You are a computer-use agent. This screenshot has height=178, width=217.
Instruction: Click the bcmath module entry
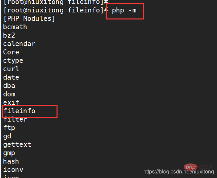tap(15, 27)
